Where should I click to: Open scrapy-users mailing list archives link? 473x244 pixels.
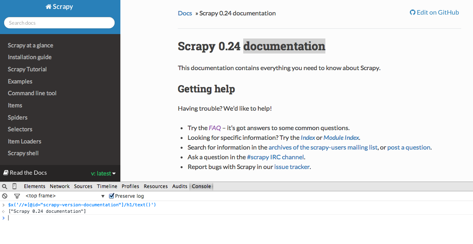point(323,147)
